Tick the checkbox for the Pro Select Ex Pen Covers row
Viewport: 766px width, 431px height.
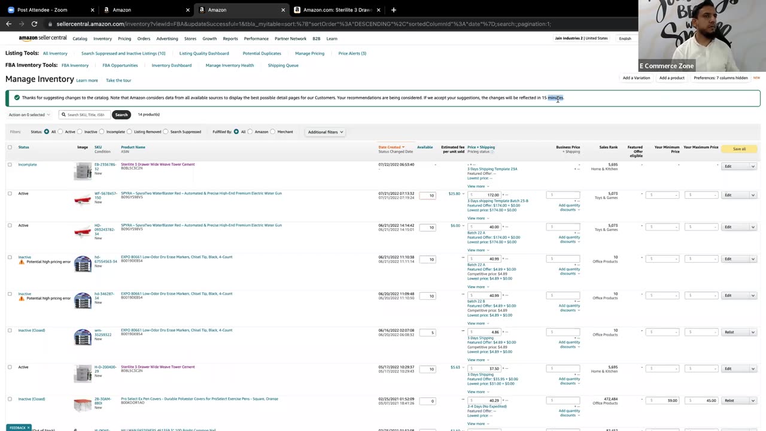pos(10,399)
